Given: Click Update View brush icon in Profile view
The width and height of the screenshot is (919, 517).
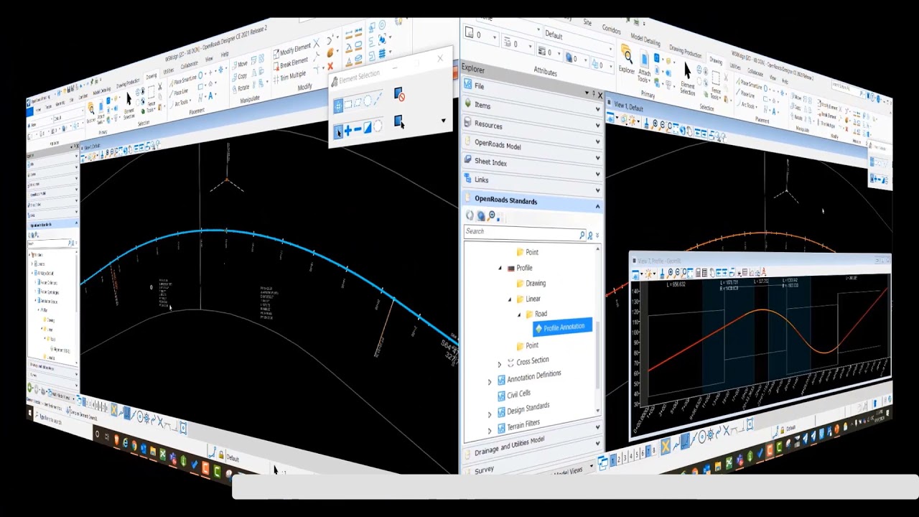Looking at the screenshot, I should (663, 273).
